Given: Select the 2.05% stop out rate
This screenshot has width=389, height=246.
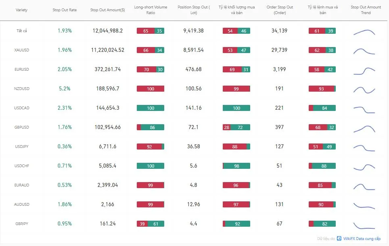Looking at the screenshot, I should 65,69.
